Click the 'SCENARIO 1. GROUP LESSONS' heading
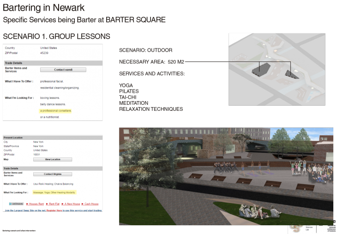The image size is (337, 234). [56, 36]
